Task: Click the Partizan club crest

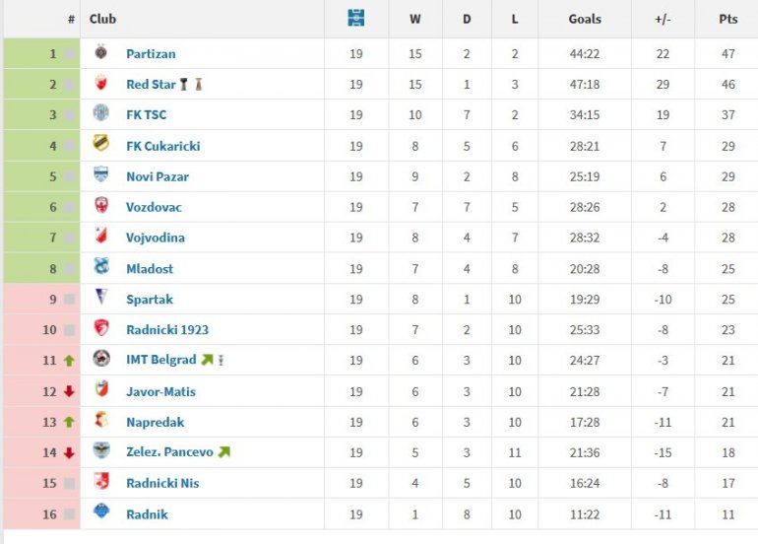Action: point(100,53)
